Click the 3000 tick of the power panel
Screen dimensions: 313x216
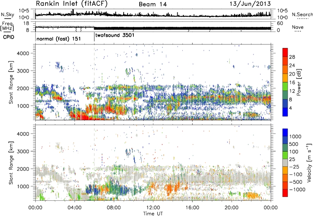tap(23, 71)
